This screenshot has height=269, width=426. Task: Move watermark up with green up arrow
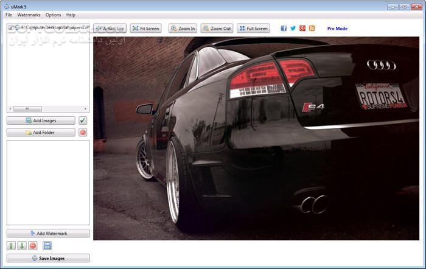pyautogui.click(x=12, y=246)
